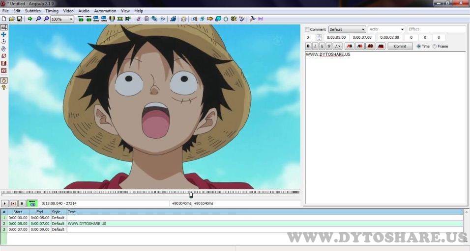Increase the layer number with the spinner

point(319,36)
